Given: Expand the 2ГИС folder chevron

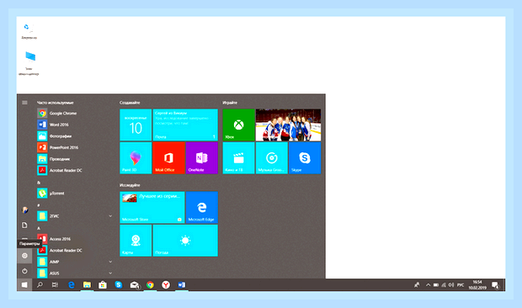Looking at the screenshot, I should [110, 216].
